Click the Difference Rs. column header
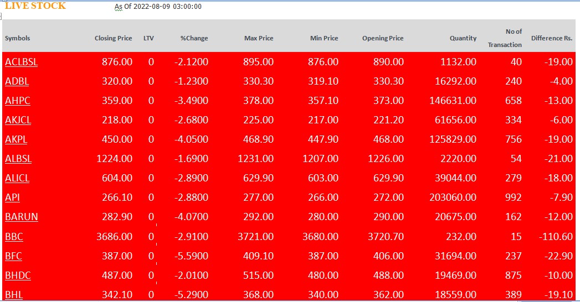580x302 pixels. click(x=552, y=38)
